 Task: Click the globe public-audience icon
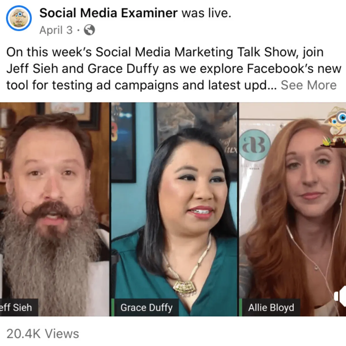click(x=89, y=30)
